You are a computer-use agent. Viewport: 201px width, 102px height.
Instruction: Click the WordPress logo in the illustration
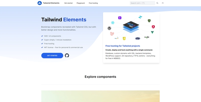click(x=109, y=28)
